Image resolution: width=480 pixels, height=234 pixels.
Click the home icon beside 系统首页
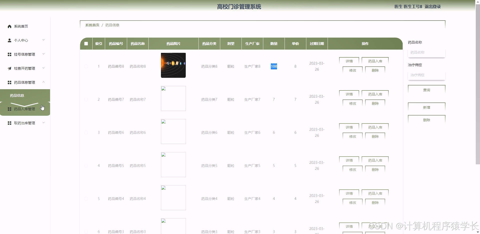point(10,26)
